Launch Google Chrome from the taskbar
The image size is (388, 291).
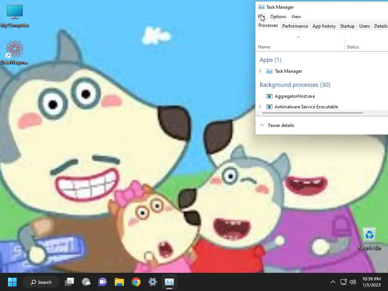[x=136, y=282]
